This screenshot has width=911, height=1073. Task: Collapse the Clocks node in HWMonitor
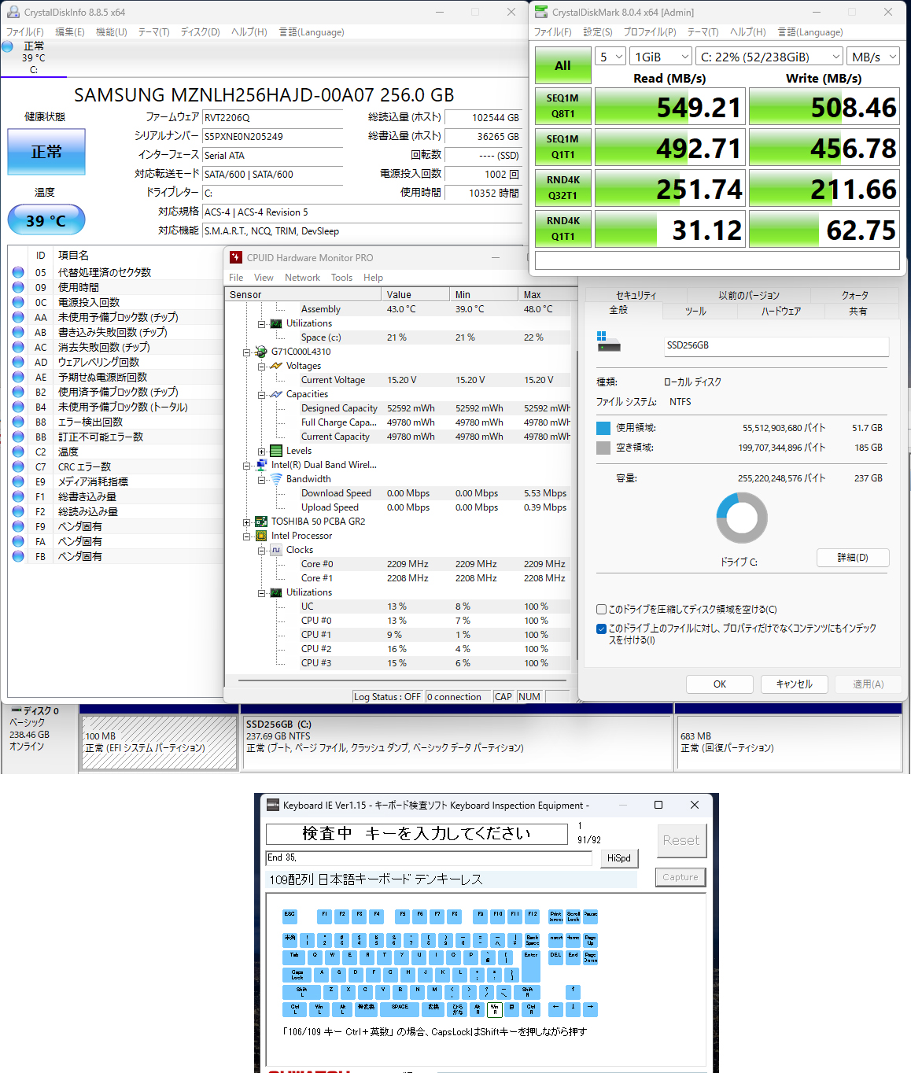[x=261, y=551]
